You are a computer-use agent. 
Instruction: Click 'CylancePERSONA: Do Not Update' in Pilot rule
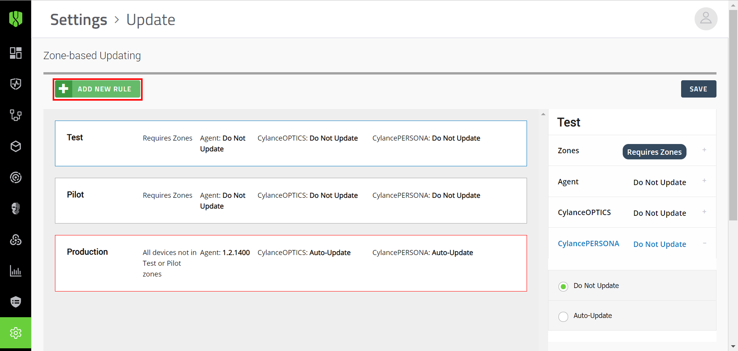point(426,195)
